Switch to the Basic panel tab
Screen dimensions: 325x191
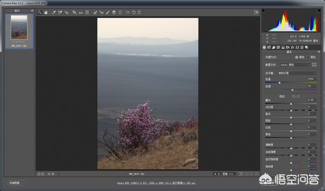(264, 47)
